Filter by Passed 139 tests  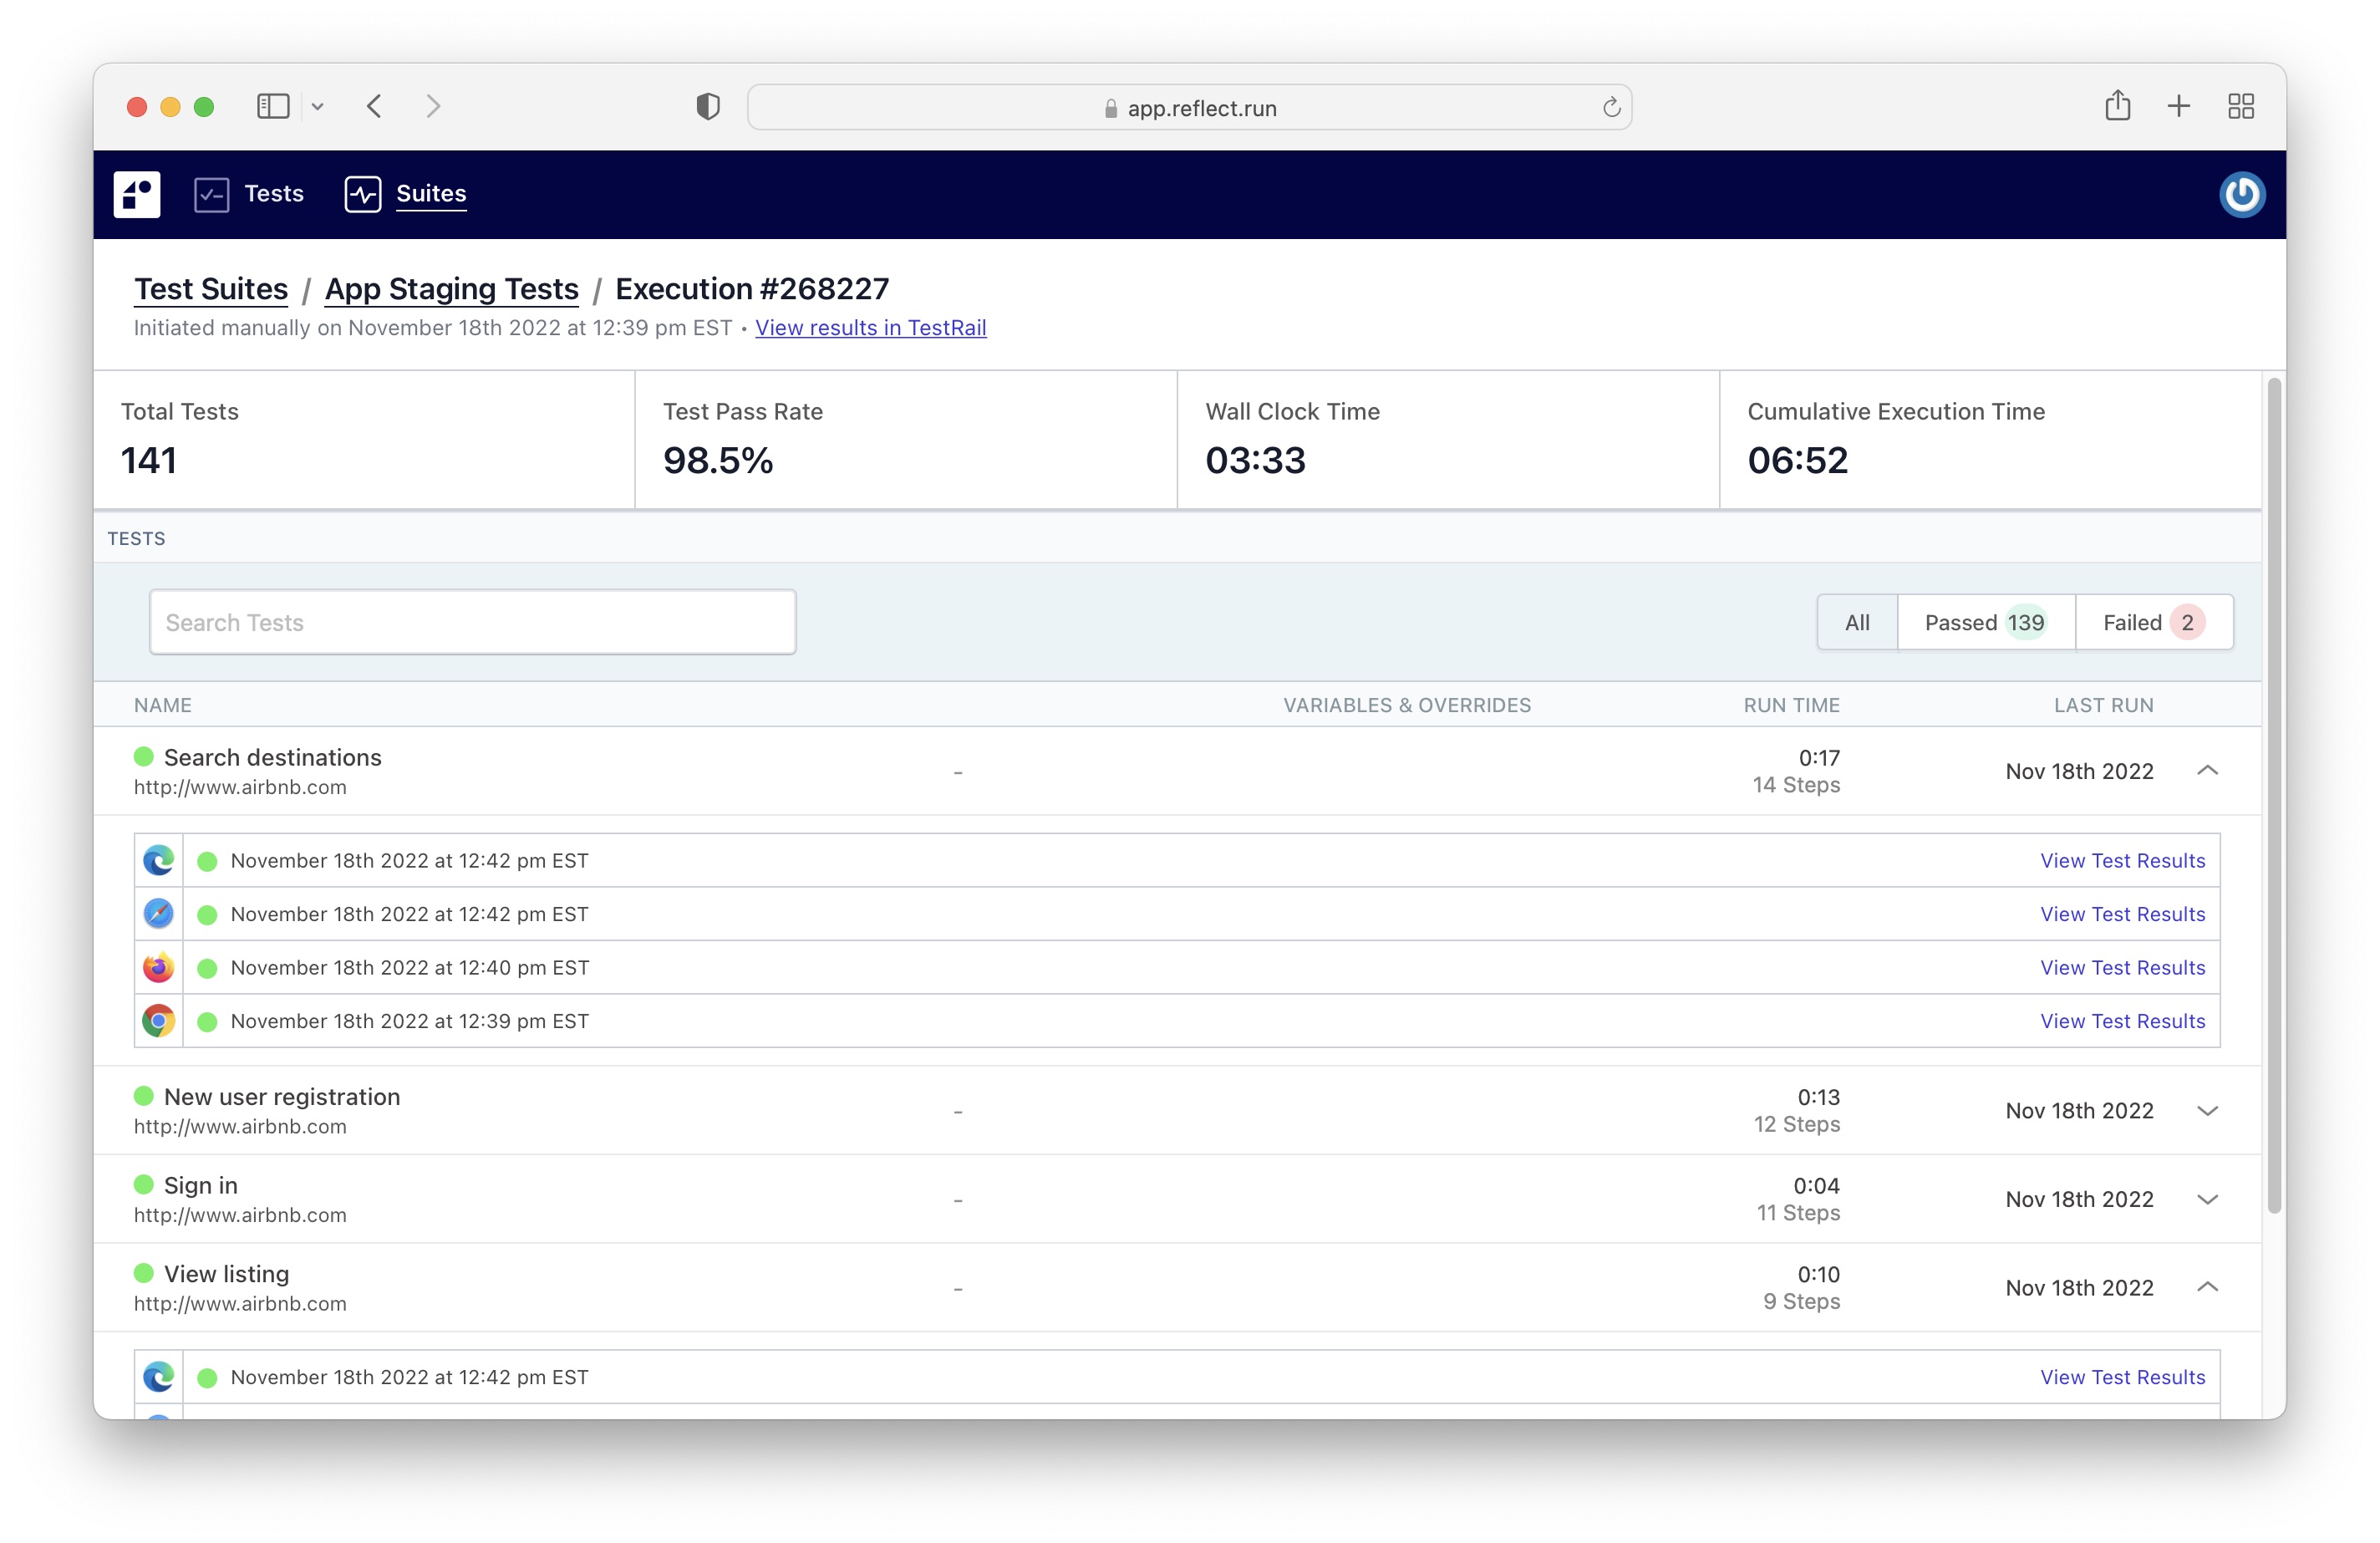click(x=1985, y=623)
